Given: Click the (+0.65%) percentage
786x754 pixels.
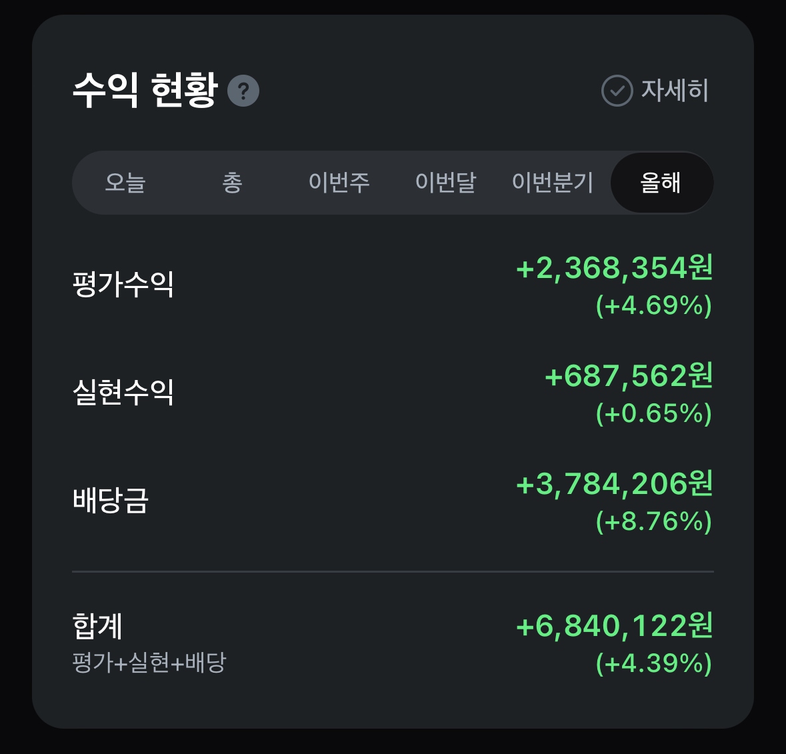Looking at the screenshot, I should point(653,413).
